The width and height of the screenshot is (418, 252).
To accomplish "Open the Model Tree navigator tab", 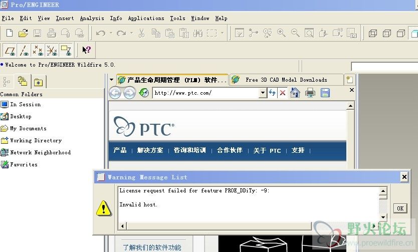I will click(7, 82).
